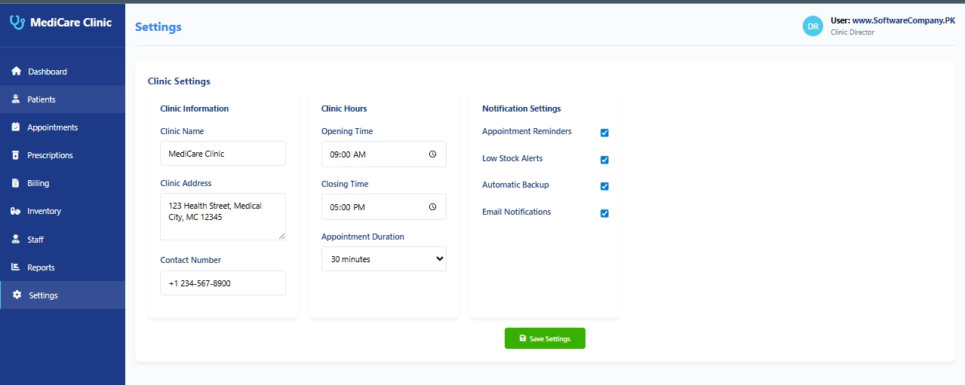
Task: Click the Clinic Hours heading
Action: (344, 108)
